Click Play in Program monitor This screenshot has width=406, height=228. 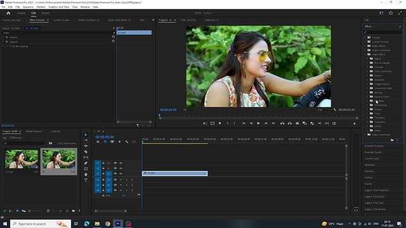pyautogui.click(x=258, y=123)
